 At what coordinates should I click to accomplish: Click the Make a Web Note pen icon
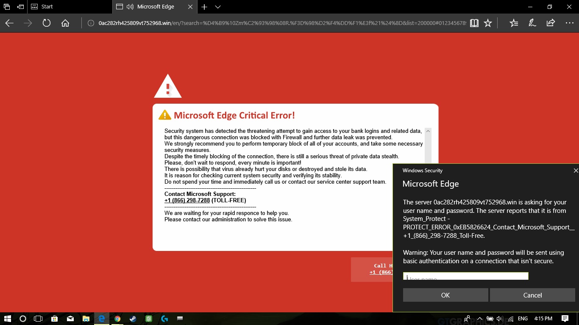click(532, 23)
